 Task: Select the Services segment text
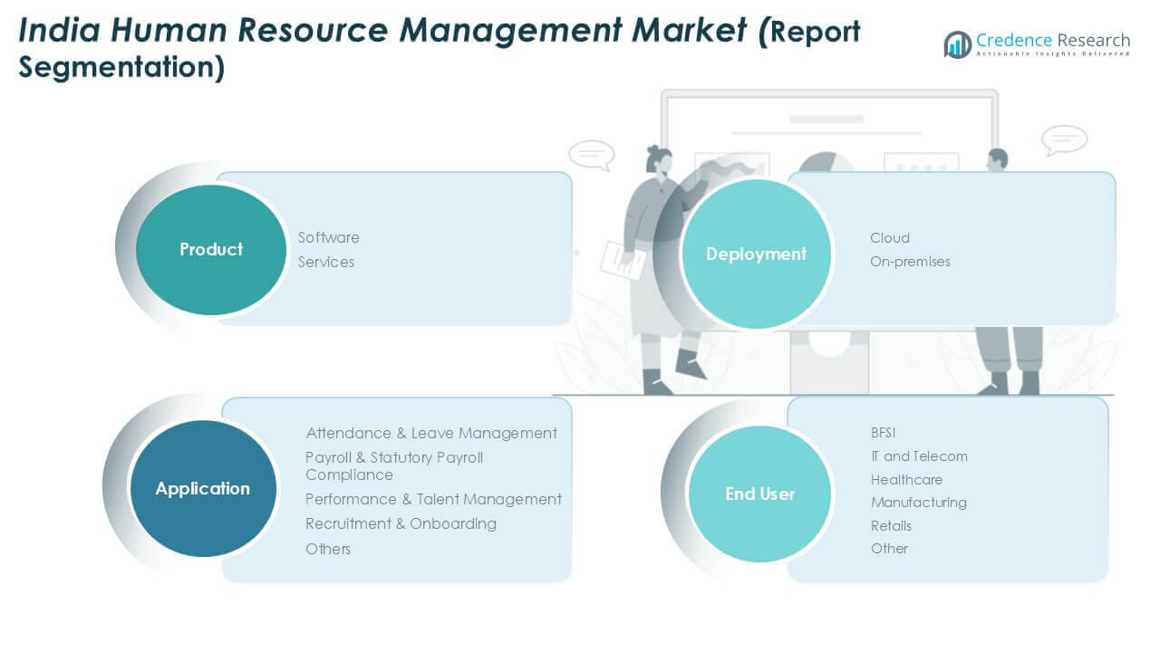pos(326,262)
